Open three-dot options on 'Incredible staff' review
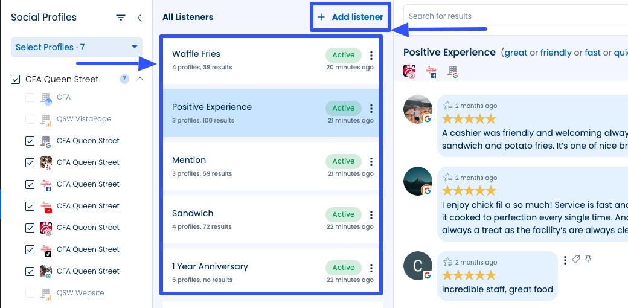This screenshot has width=628, height=308. 565,260
